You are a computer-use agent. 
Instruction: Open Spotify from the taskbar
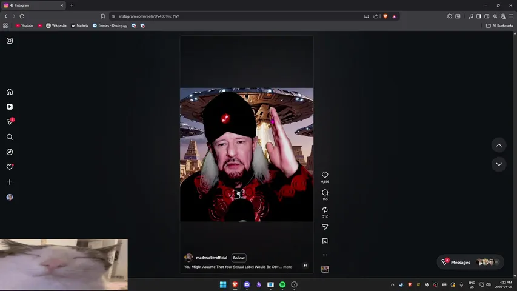(282, 284)
